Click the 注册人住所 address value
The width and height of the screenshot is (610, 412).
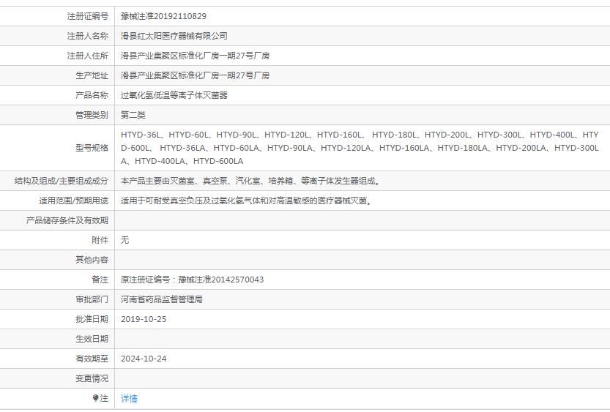195,56
